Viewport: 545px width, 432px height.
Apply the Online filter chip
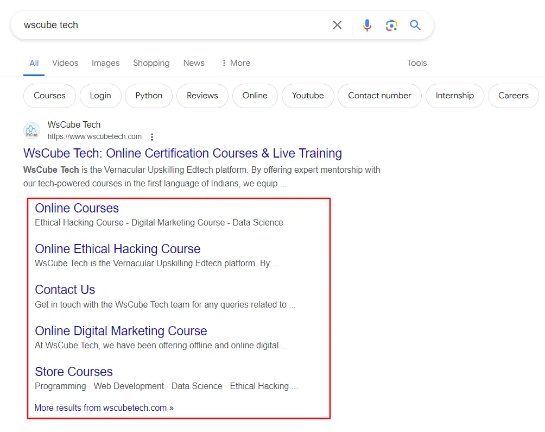pyautogui.click(x=255, y=96)
